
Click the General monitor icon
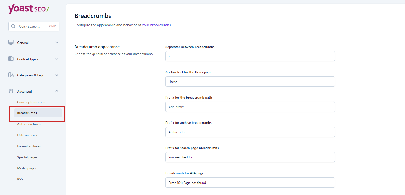(11, 43)
